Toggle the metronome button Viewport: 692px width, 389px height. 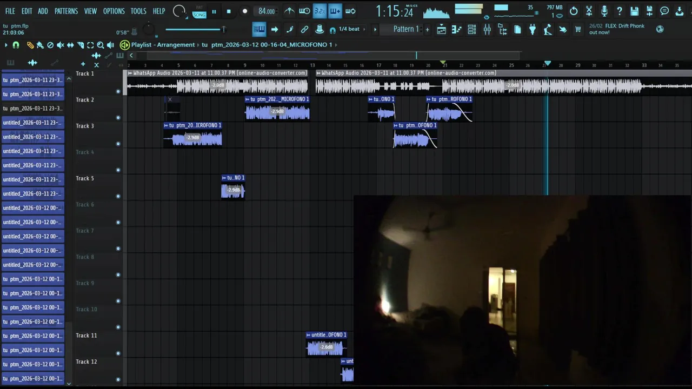click(289, 11)
